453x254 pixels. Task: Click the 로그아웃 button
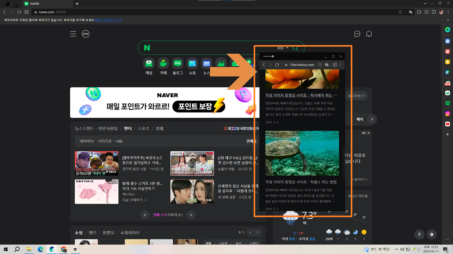pyautogui.click(x=357, y=95)
